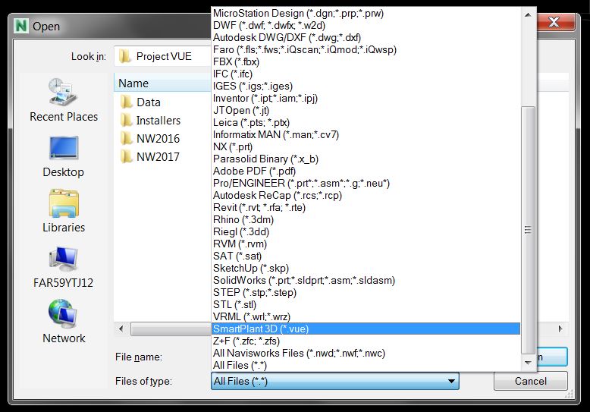Image resolution: width=590 pixels, height=412 pixels.
Task: Pick Leica (*.pts; *.ptx) from the list
Action: pos(366,122)
